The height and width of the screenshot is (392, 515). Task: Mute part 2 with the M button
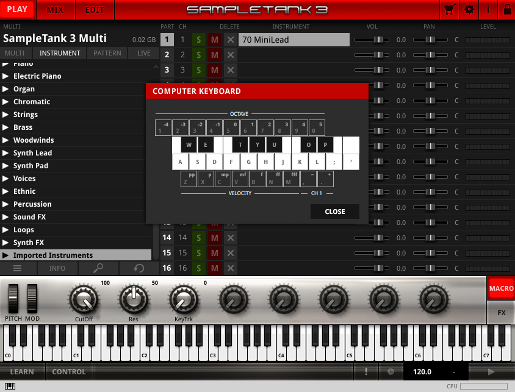click(214, 55)
